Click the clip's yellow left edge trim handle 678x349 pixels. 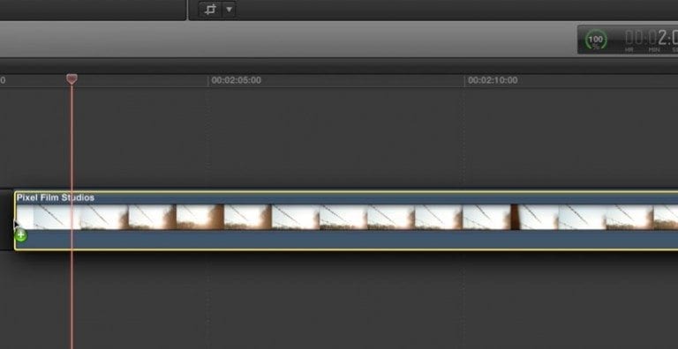(15, 220)
